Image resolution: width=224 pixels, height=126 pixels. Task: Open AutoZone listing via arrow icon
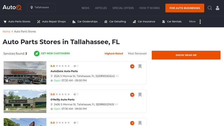click(132, 66)
